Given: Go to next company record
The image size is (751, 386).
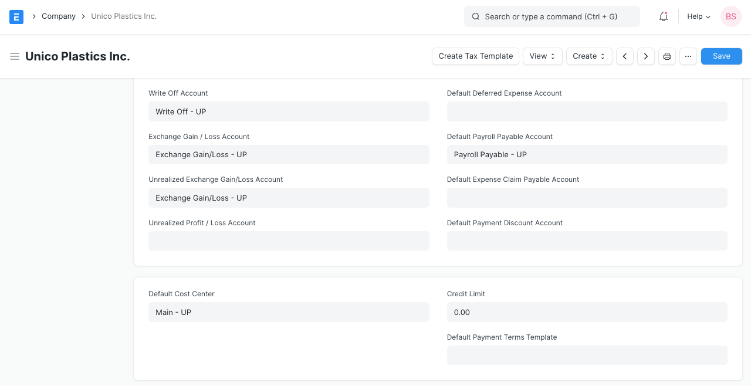Looking at the screenshot, I should 646,56.
